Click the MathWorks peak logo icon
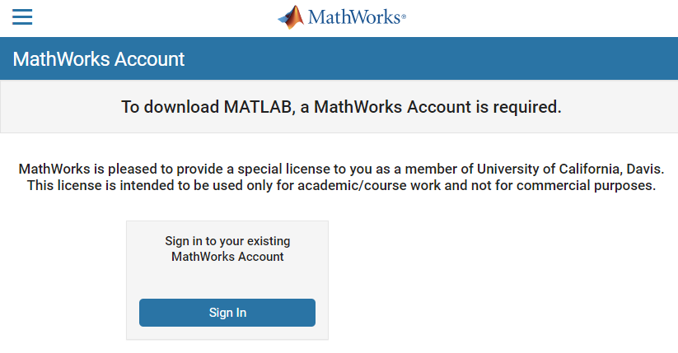Viewport: 678px width, 353px height. point(290,16)
